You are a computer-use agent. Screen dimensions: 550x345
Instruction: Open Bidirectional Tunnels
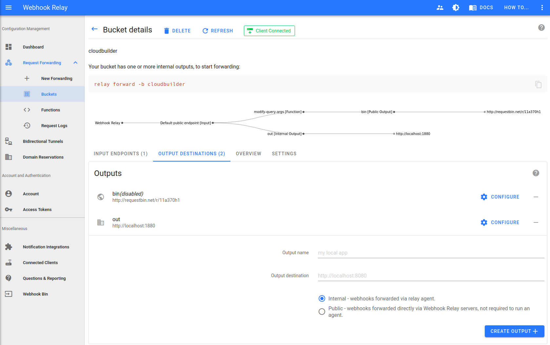coord(43,141)
